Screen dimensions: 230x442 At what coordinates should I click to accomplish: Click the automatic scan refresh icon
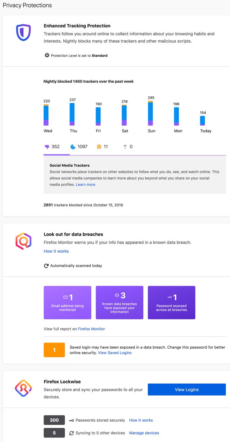click(46, 266)
